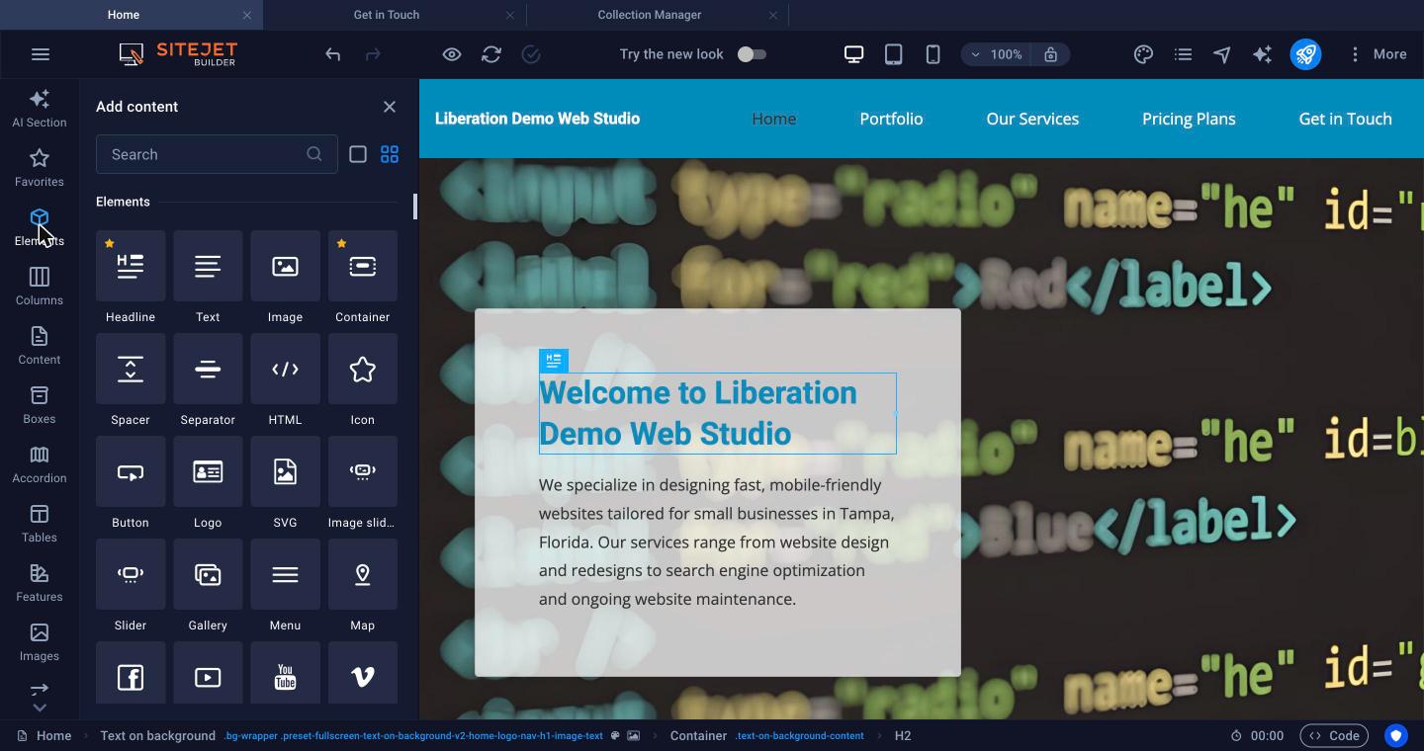
Task: Add a Spacer element
Action: point(131,370)
